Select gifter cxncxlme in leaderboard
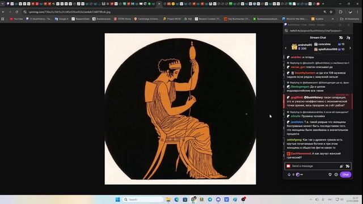The width and height of the screenshot is (363, 204). 324,44
